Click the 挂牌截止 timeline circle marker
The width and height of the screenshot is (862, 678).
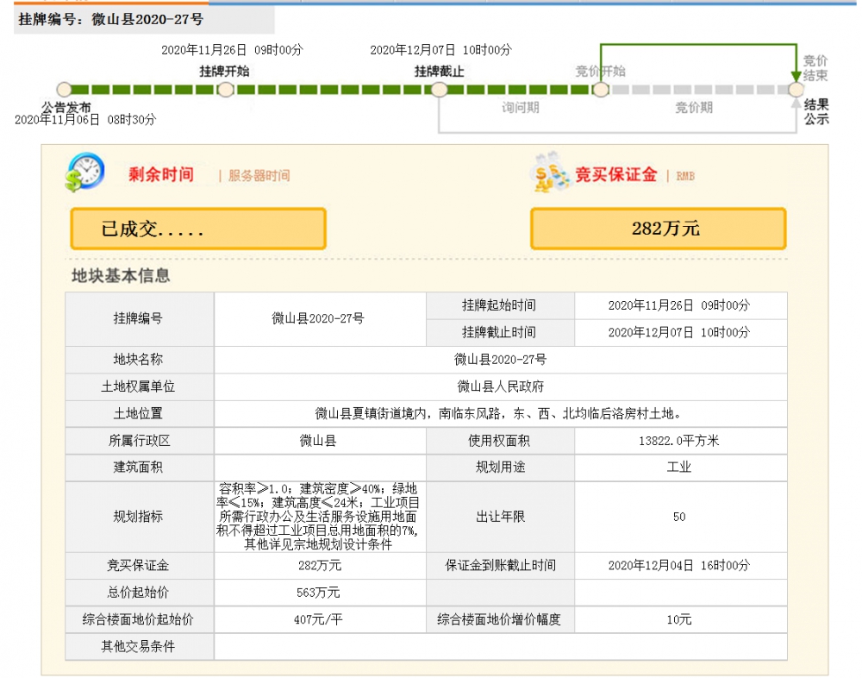tap(439, 89)
